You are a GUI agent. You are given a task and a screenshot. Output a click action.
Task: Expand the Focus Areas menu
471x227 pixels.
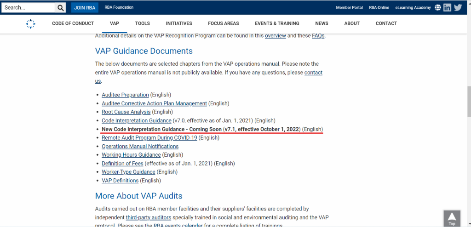click(x=224, y=23)
